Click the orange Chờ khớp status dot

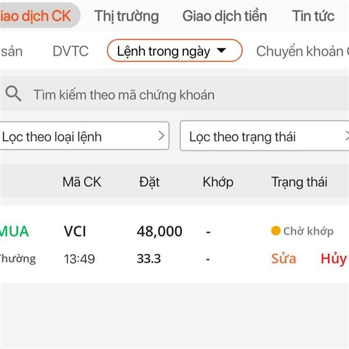coord(276,231)
